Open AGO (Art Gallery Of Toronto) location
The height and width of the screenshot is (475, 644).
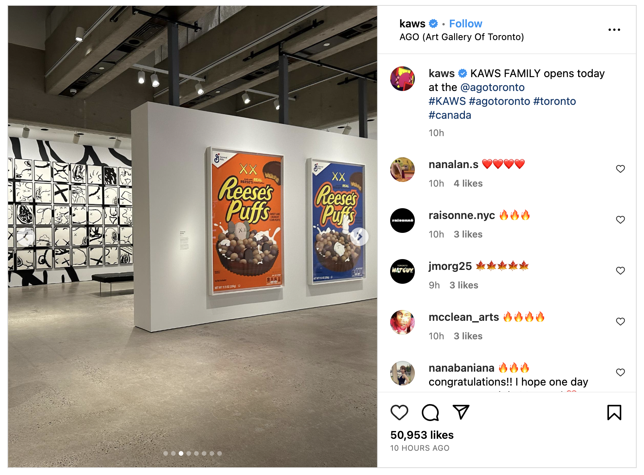[x=462, y=37]
